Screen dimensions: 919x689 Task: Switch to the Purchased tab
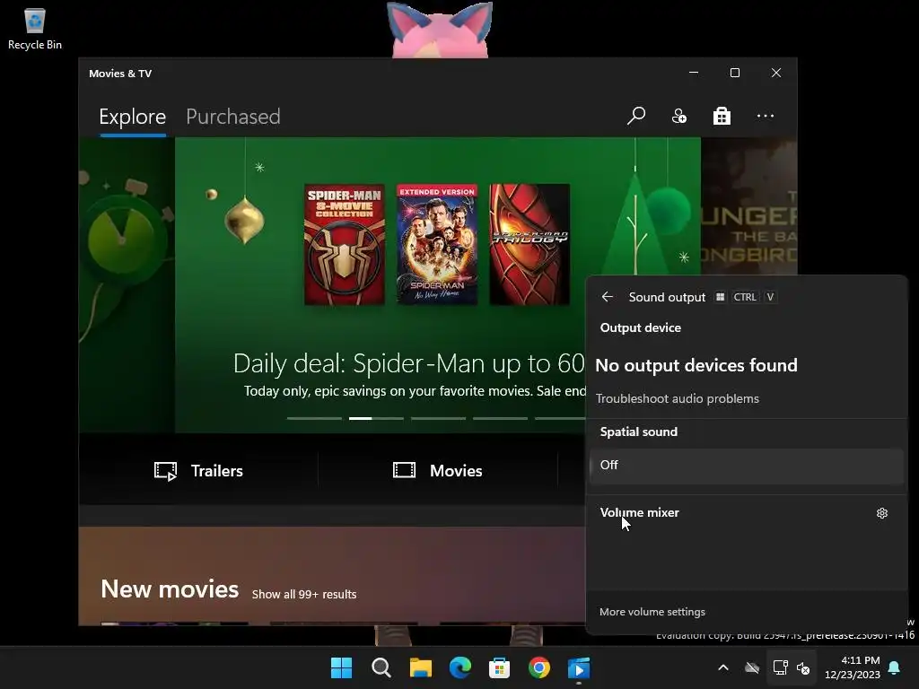(233, 117)
